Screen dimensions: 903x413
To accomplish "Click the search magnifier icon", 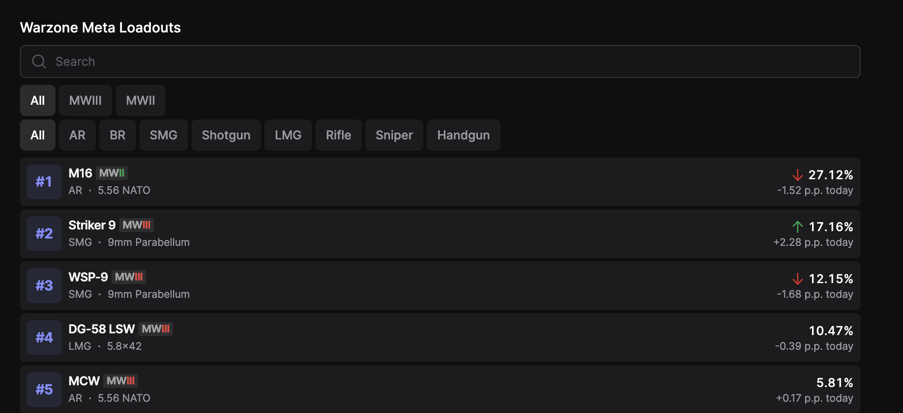I will pyautogui.click(x=39, y=61).
